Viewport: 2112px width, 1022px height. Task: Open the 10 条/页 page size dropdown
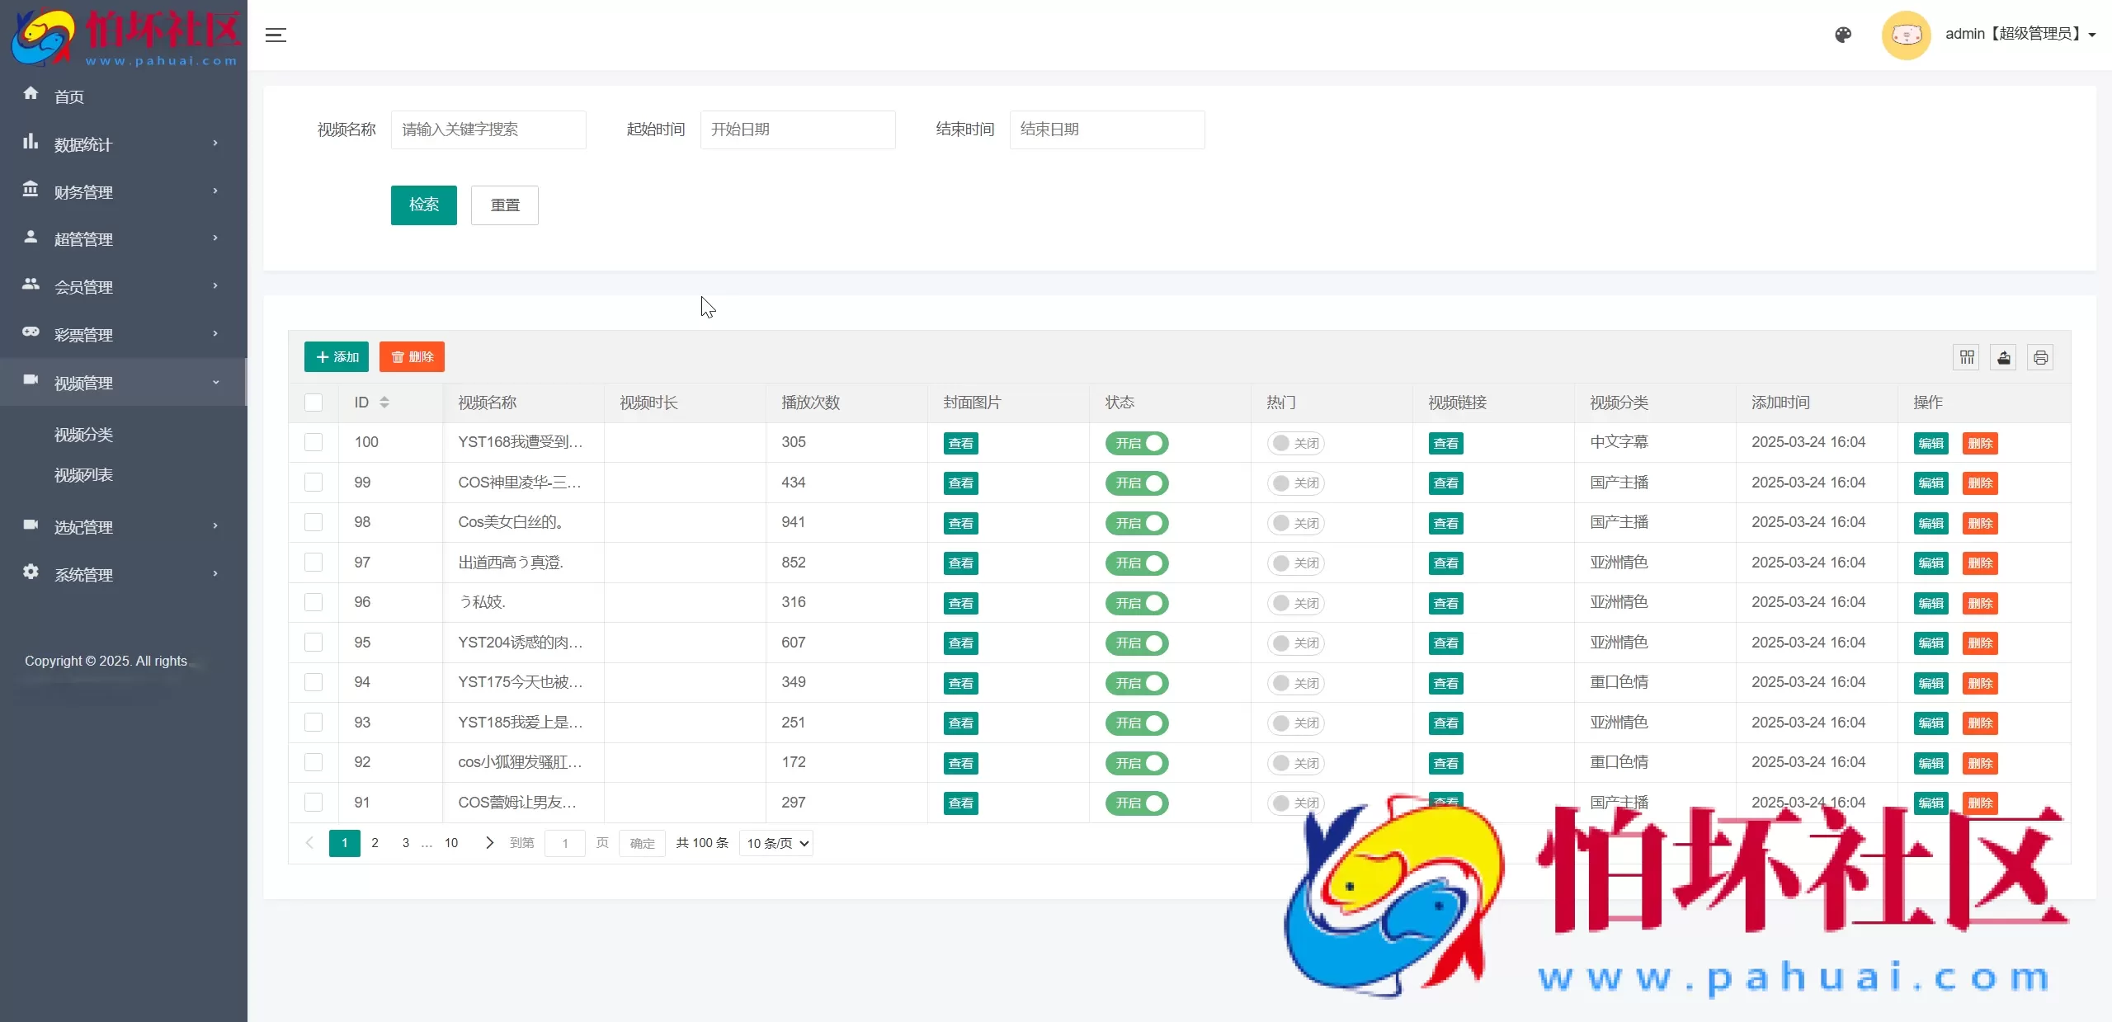coord(776,843)
